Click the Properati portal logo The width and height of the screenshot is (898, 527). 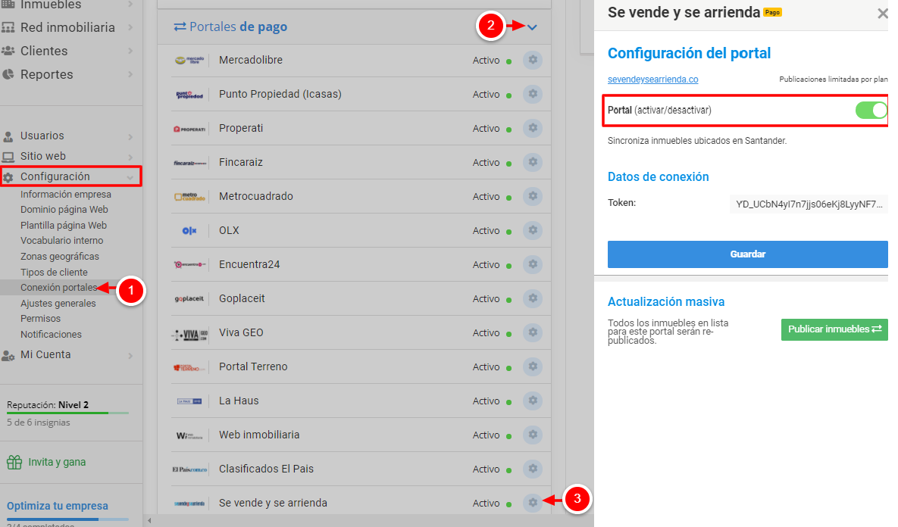(189, 129)
